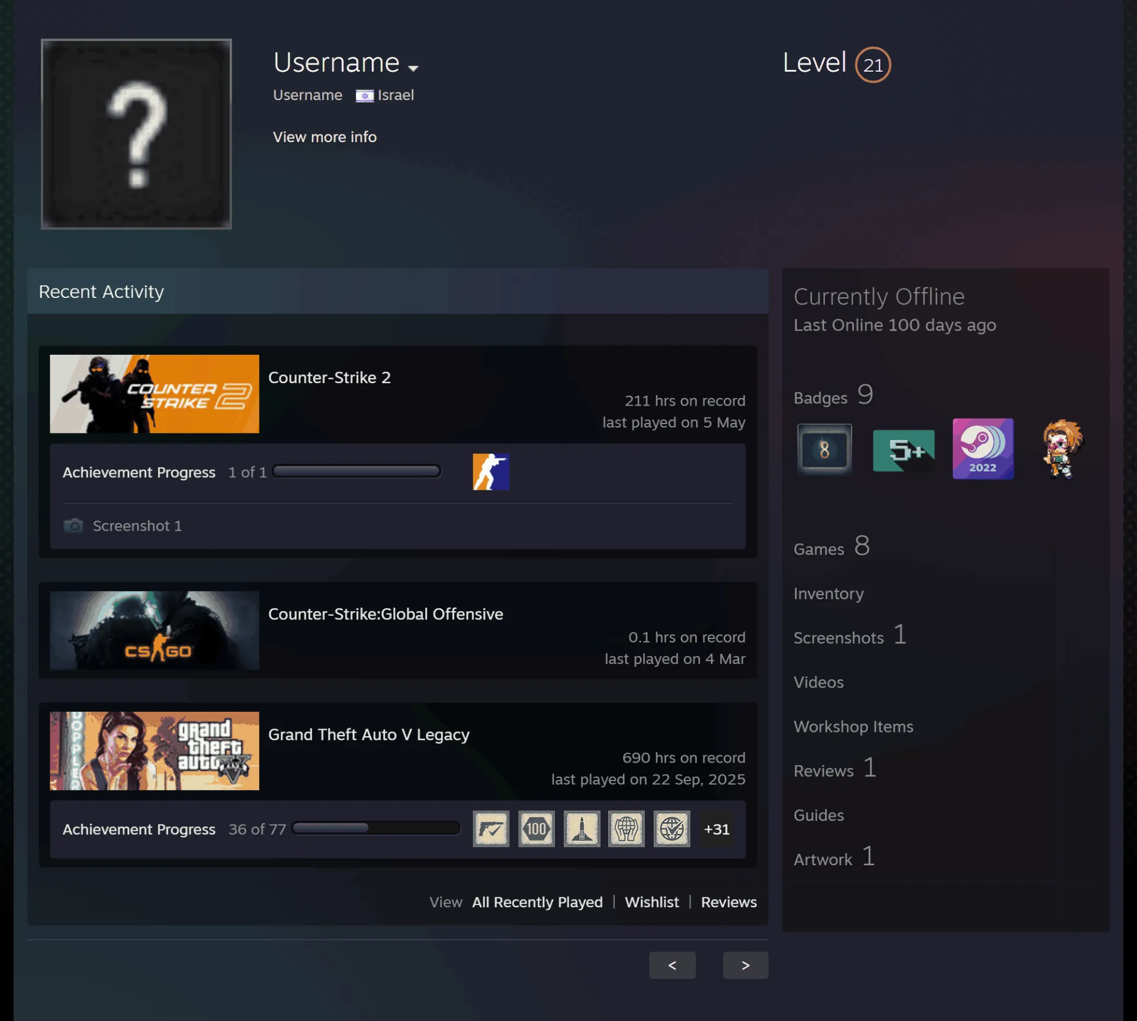View All Recently Played games
The height and width of the screenshot is (1021, 1137).
click(x=537, y=902)
